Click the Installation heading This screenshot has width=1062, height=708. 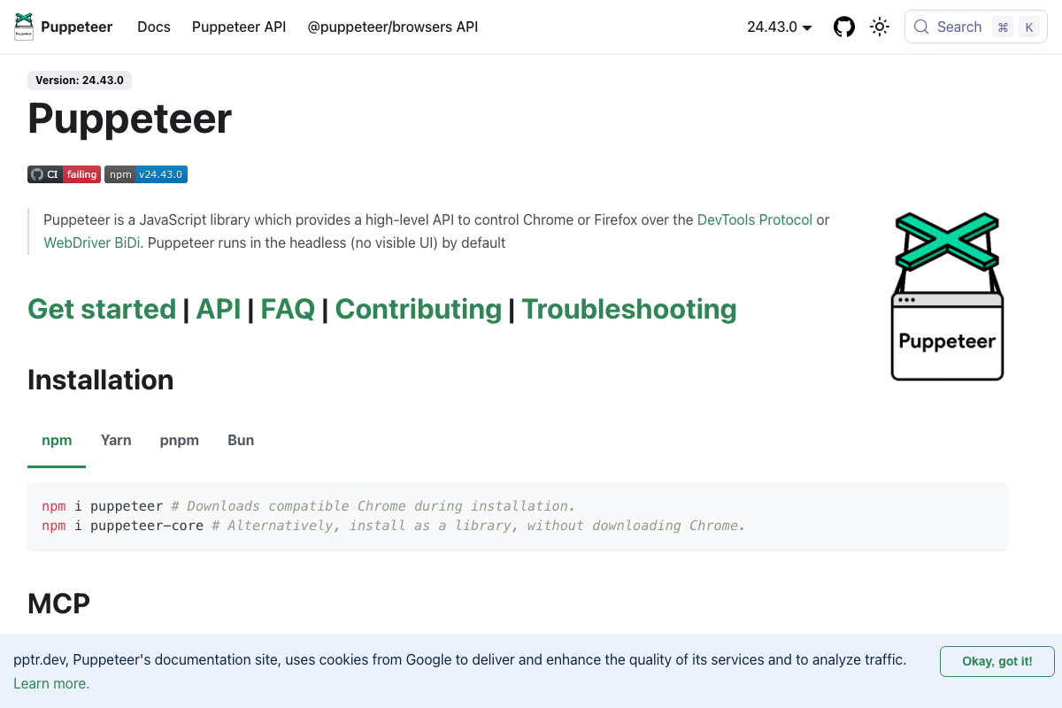[101, 380]
